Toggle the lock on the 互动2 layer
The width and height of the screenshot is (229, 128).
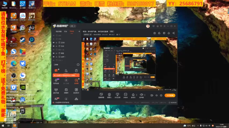pos(56,43)
